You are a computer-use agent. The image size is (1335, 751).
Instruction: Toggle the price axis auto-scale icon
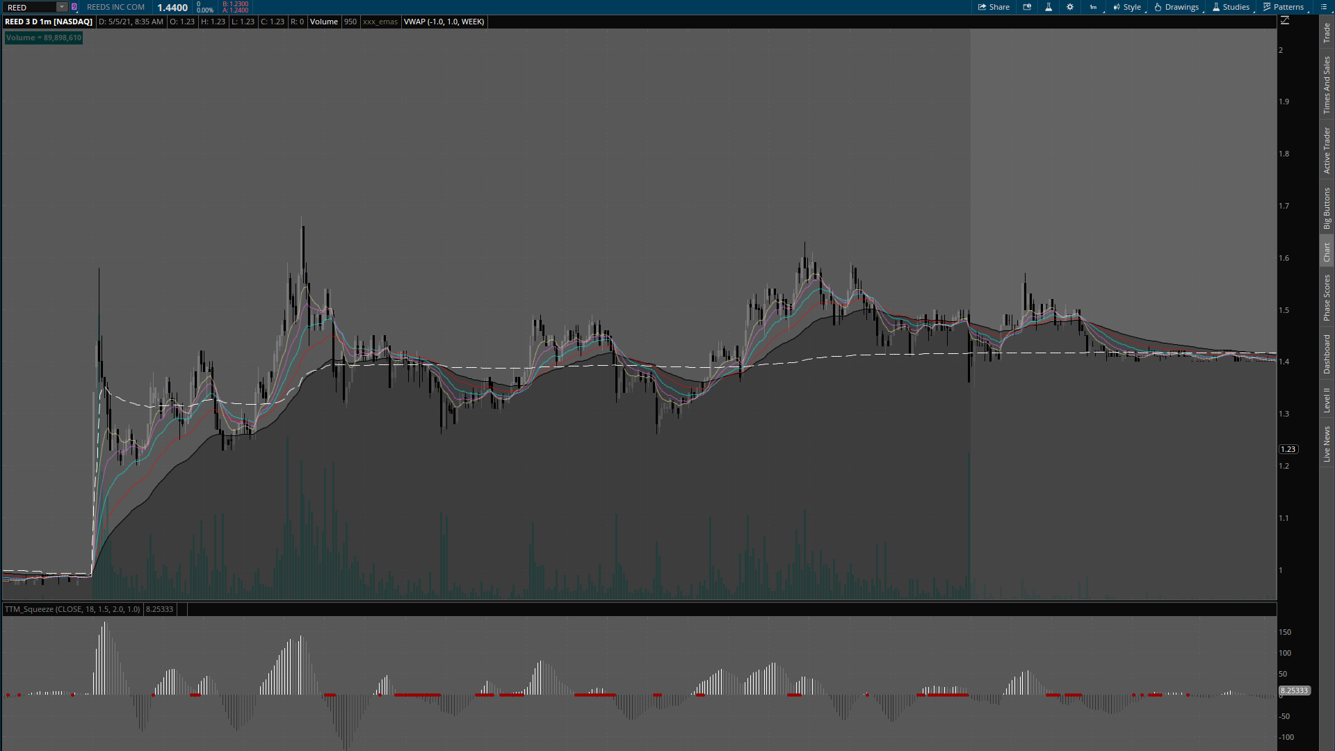(1285, 21)
